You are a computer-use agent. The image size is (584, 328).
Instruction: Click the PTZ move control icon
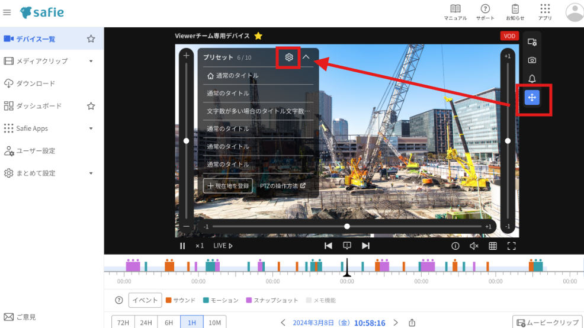[x=532, y=98]
